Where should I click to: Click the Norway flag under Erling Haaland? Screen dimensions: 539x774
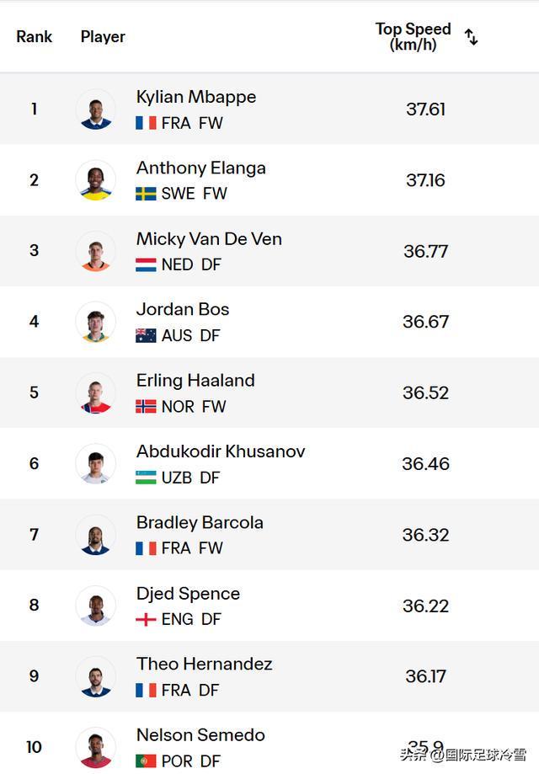(146, 406)
